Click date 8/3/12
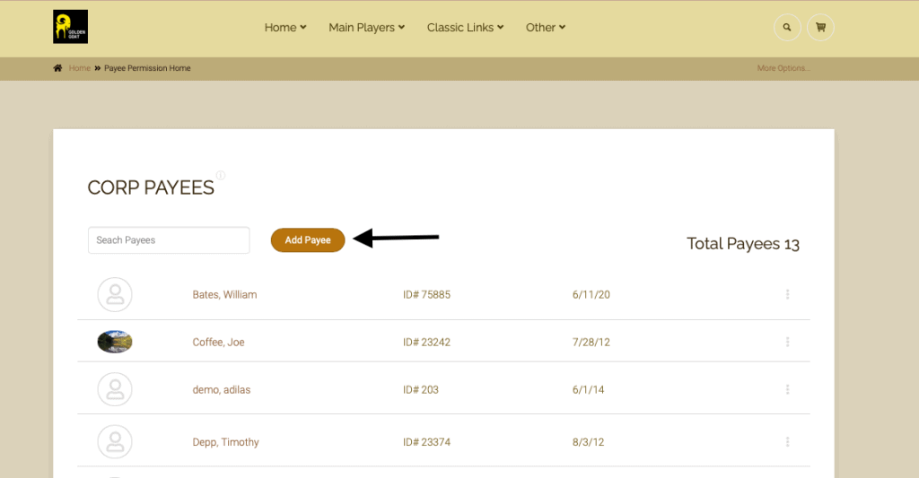This screenshot has height=478, width=919. point(589,442)
